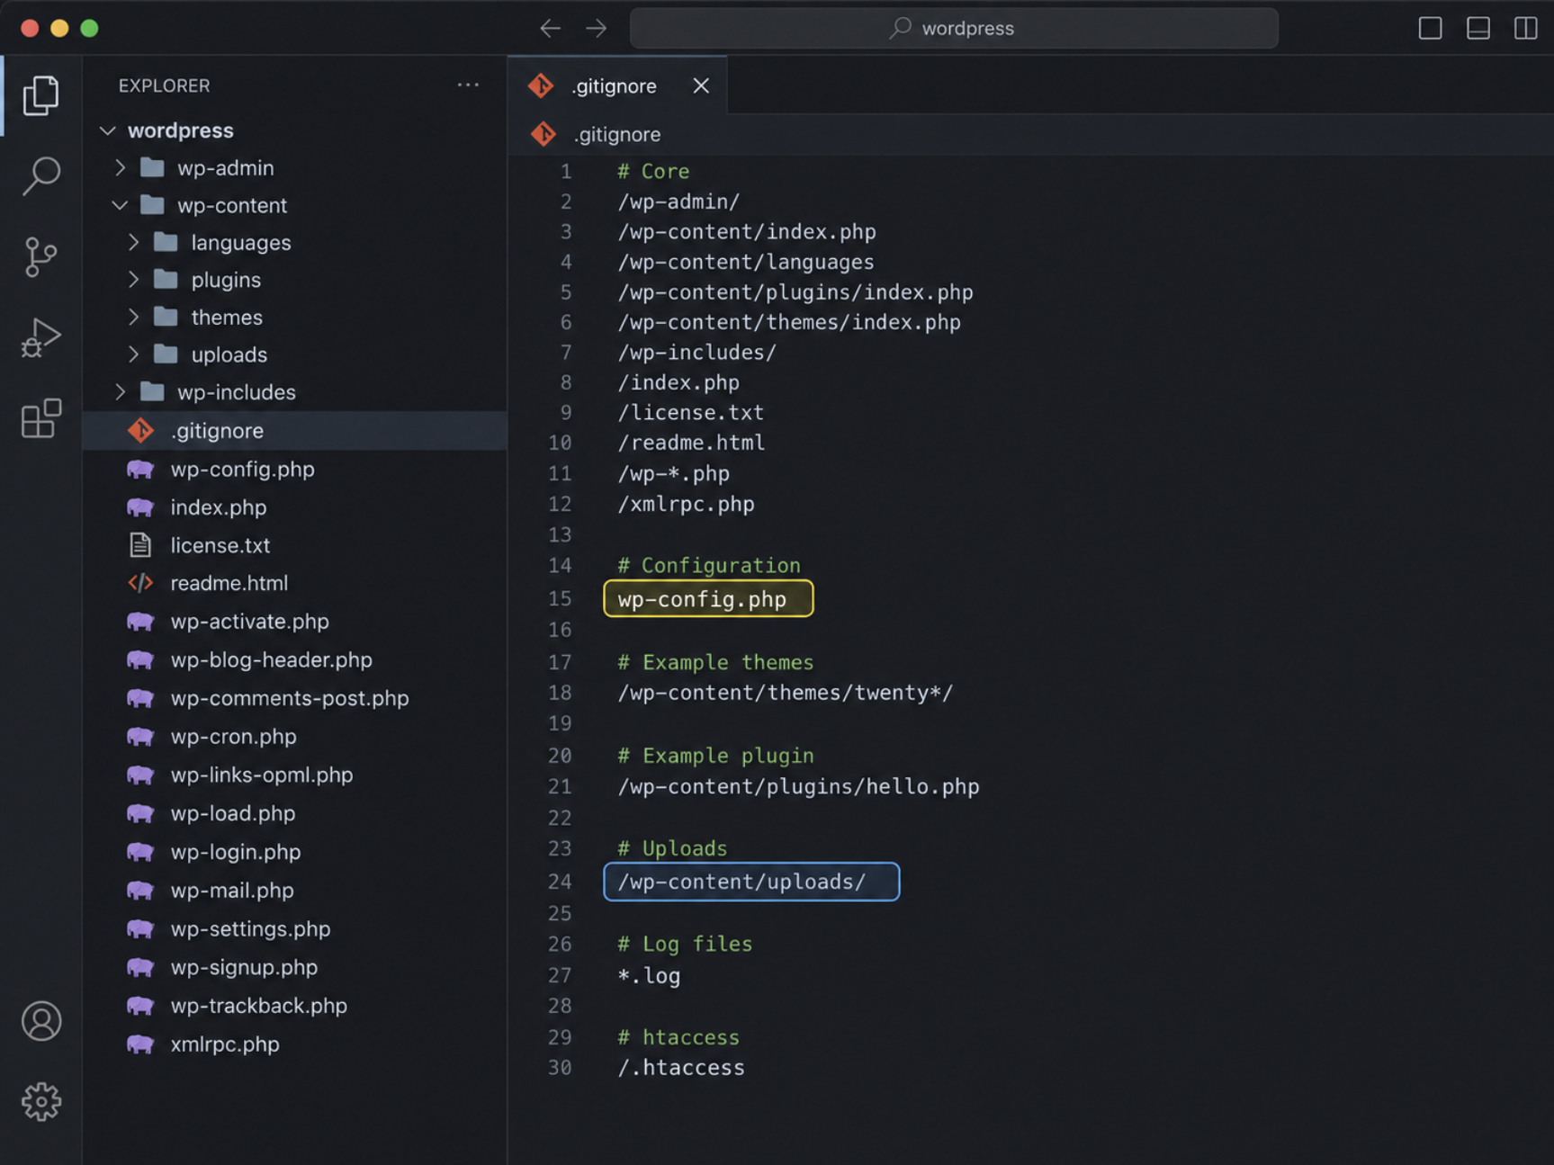Open the Explorer view in activity bar
The width and height of the screenshot is (1554, 1165).
[x=40, y=94]
